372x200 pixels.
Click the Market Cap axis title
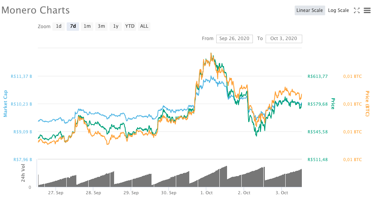pyautogui.click(x=5, y=104)
